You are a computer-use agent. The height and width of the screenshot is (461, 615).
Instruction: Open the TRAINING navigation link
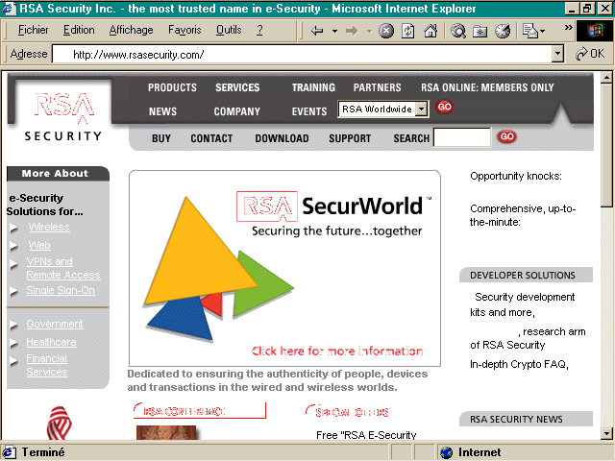313,87
